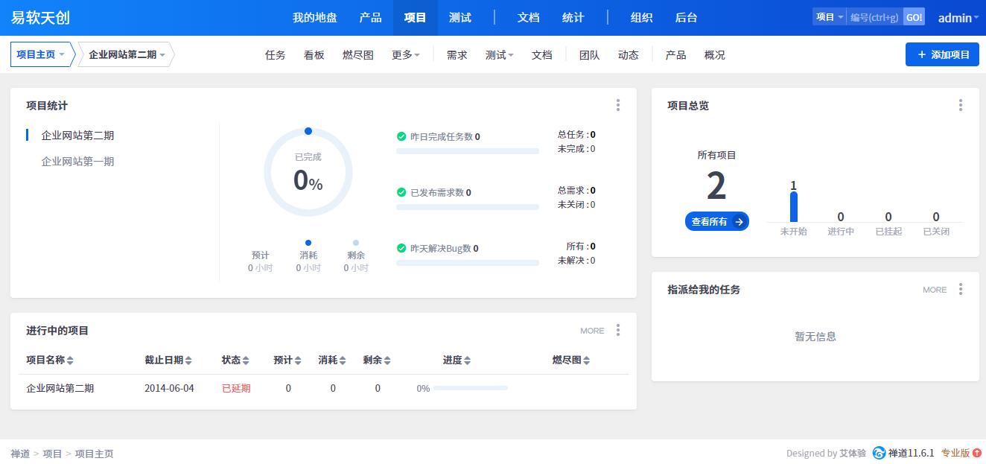This screenshot has width=986, height=464.
Task: Open the 文档 main menu
Action: (x=529, y=18)
